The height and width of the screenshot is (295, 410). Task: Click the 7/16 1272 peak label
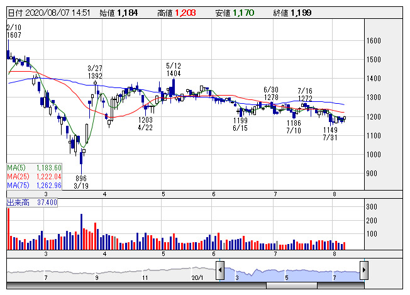click(x=305, y=95)
